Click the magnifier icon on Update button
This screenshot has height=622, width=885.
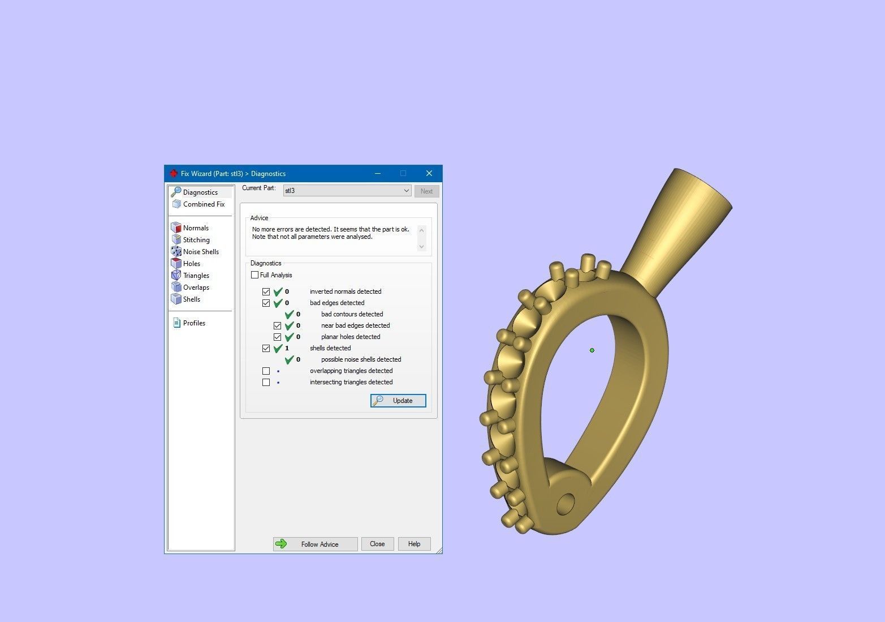pos(378,401)
